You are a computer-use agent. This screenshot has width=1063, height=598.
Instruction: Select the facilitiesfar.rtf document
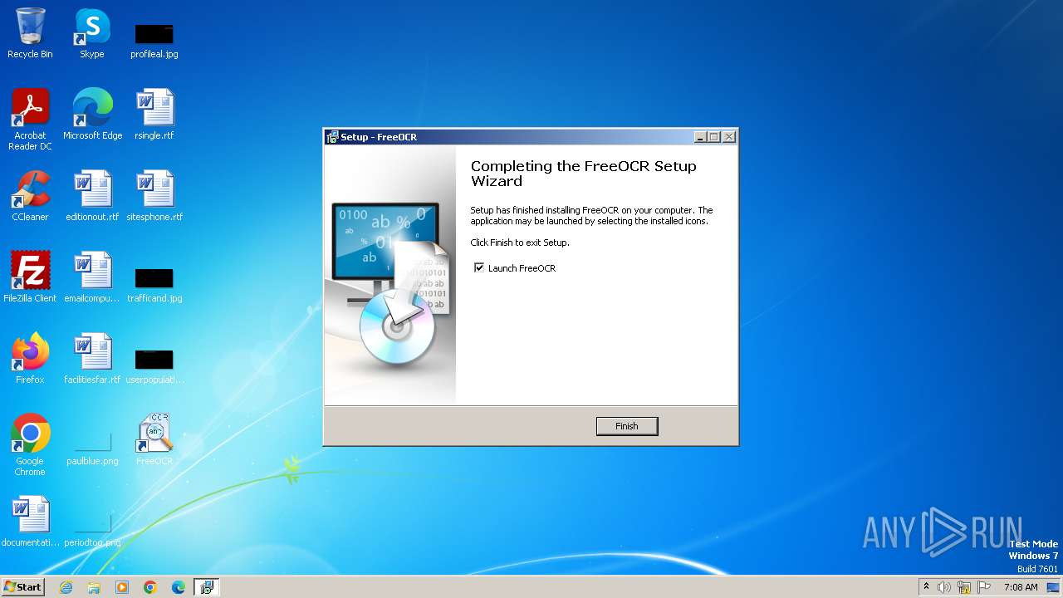[92, 360]
